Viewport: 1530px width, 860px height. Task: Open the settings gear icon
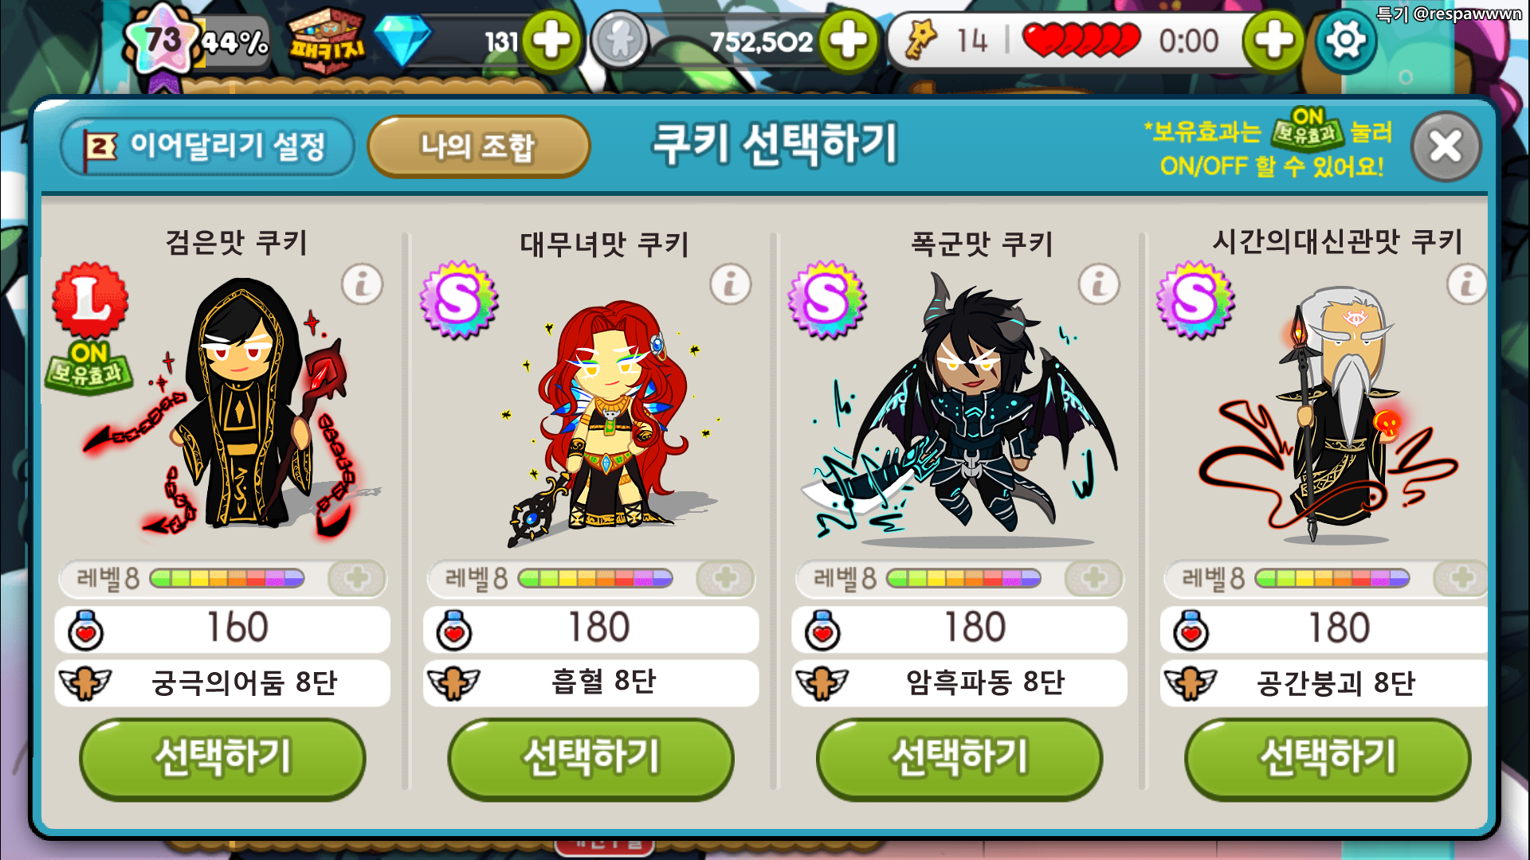[1346, 40]
